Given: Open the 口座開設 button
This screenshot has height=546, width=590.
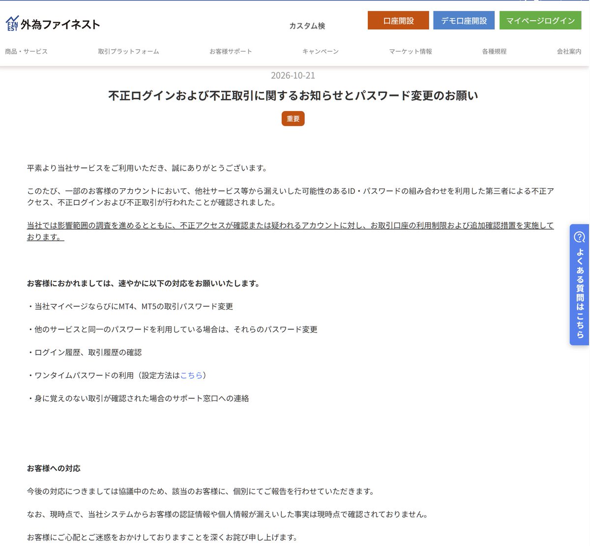Looking at the screenshot, I should click(x=398, y=21).
